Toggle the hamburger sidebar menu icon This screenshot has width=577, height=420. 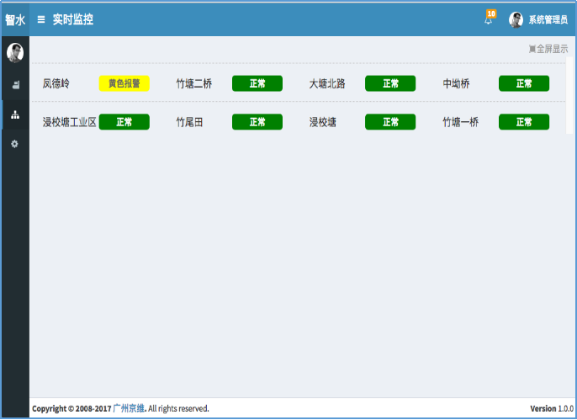click(41, 19)
